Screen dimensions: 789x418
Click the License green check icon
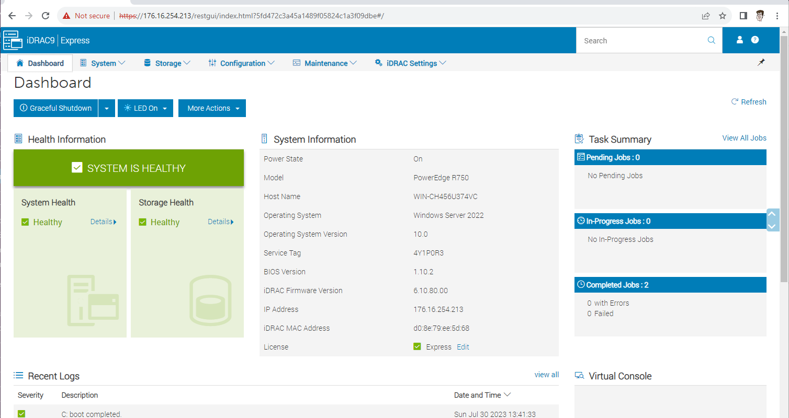point(417,346)
